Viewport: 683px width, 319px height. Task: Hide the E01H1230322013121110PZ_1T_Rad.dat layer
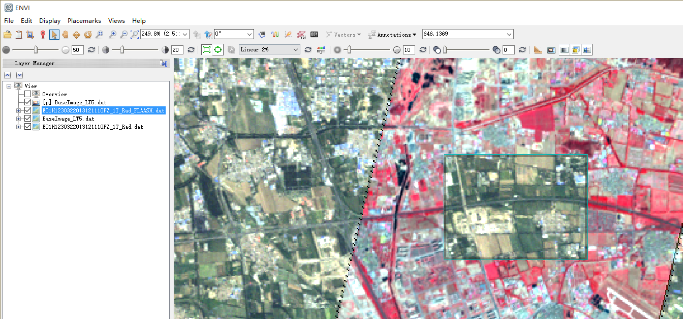tap(28, 127)
